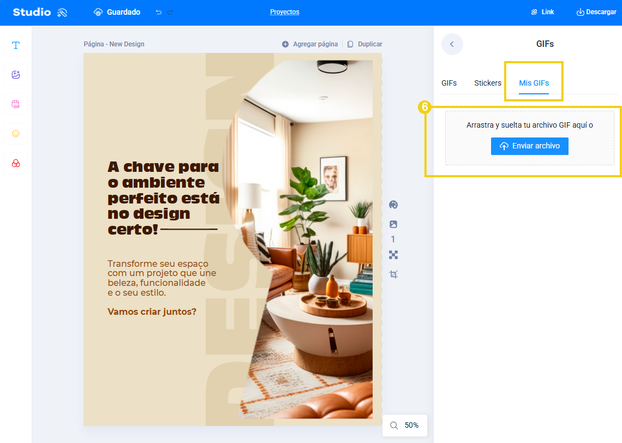Click the magnifier zoom icon

coord(394,426)
